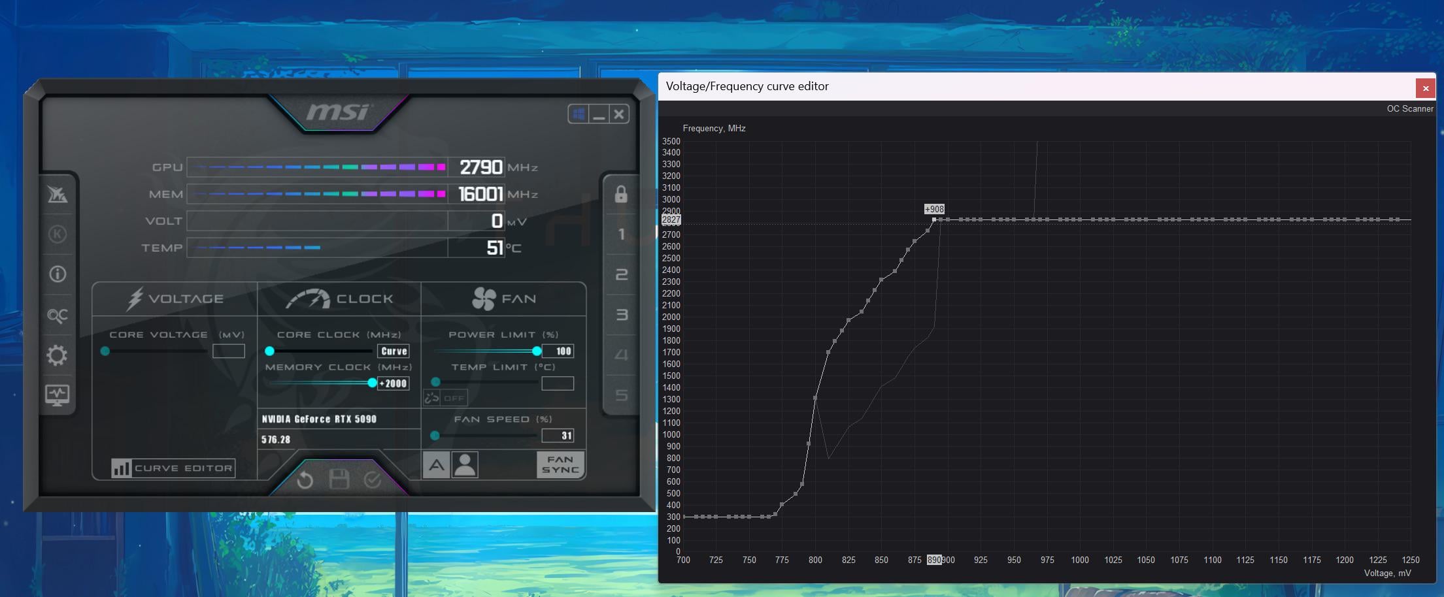Click the Core Clock slider handle
The image size is (1444, 597).
pyautogui.click(x=269, y=351)
